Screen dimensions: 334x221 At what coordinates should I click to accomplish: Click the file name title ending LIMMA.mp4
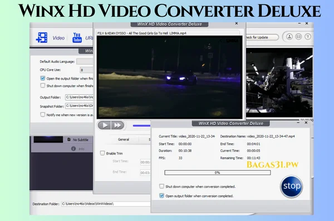[x=142, y=33]
